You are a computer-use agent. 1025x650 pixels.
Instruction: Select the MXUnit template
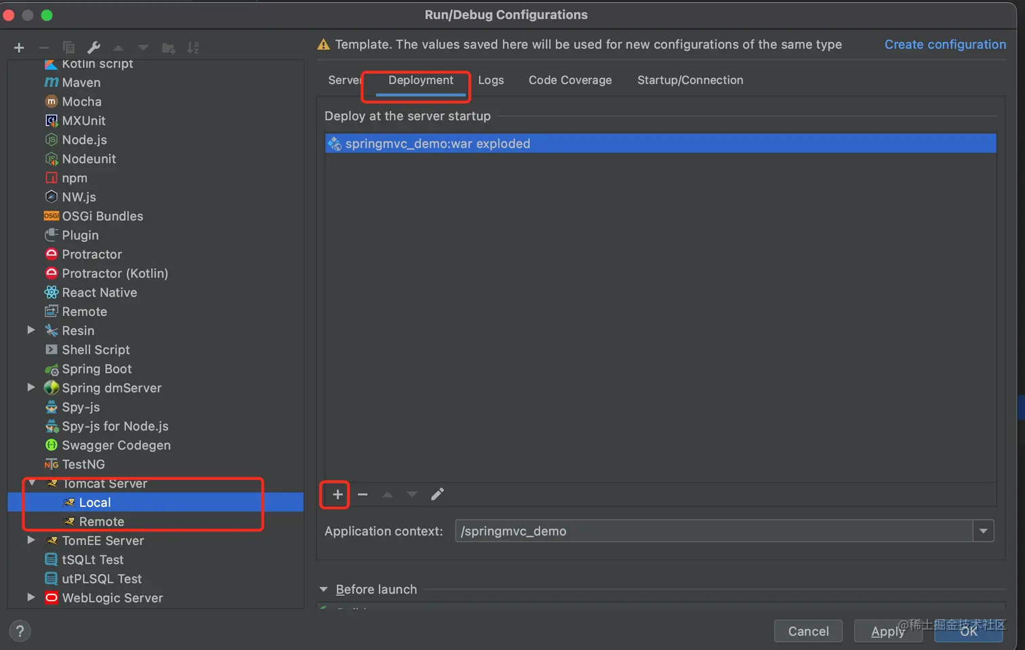[x=83, y=121]
